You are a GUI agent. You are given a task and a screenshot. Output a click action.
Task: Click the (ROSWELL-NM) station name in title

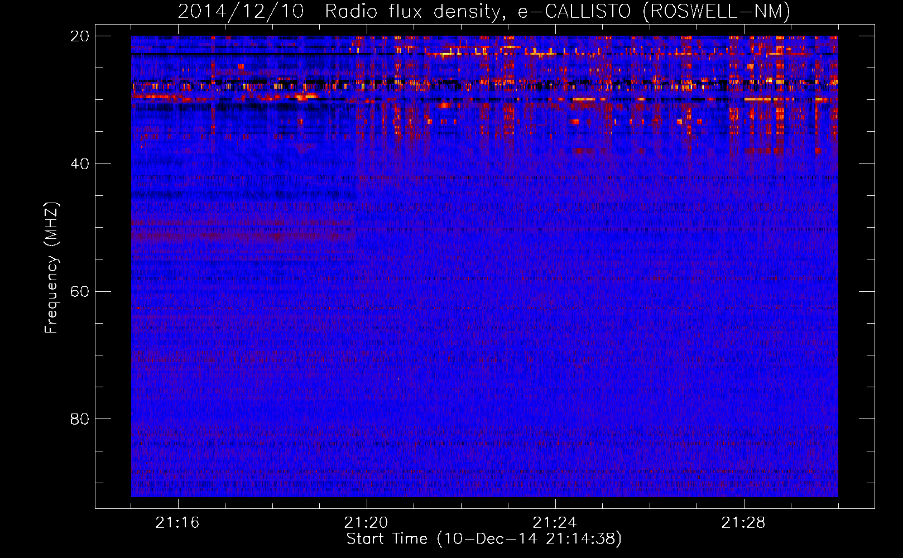(716, 12)
